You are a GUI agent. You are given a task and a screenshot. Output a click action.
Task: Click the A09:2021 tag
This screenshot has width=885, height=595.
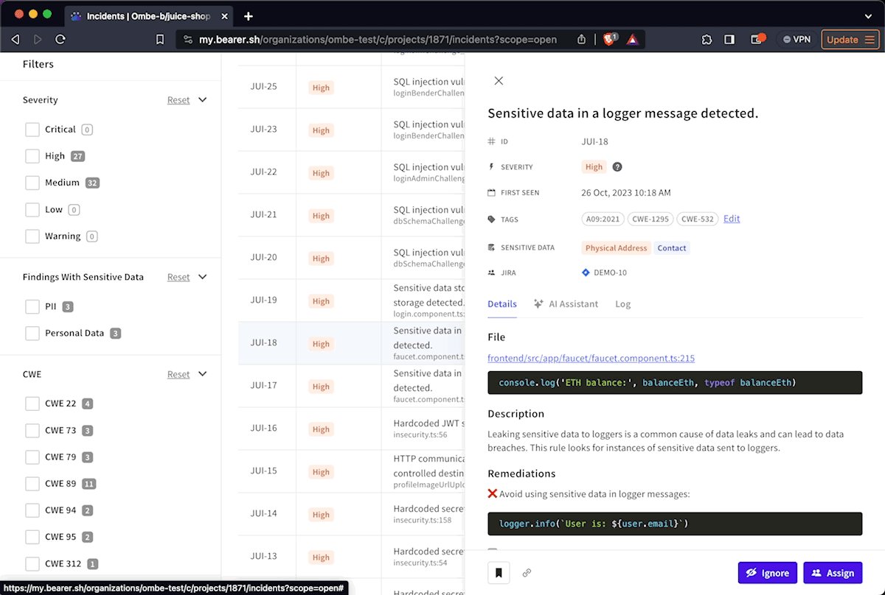(x=603, y=219)
